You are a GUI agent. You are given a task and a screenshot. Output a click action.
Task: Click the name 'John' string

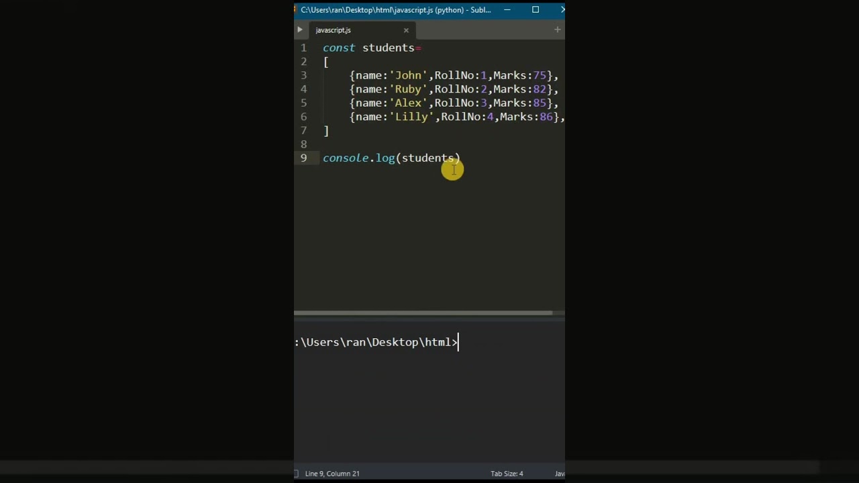click(408, 75)
